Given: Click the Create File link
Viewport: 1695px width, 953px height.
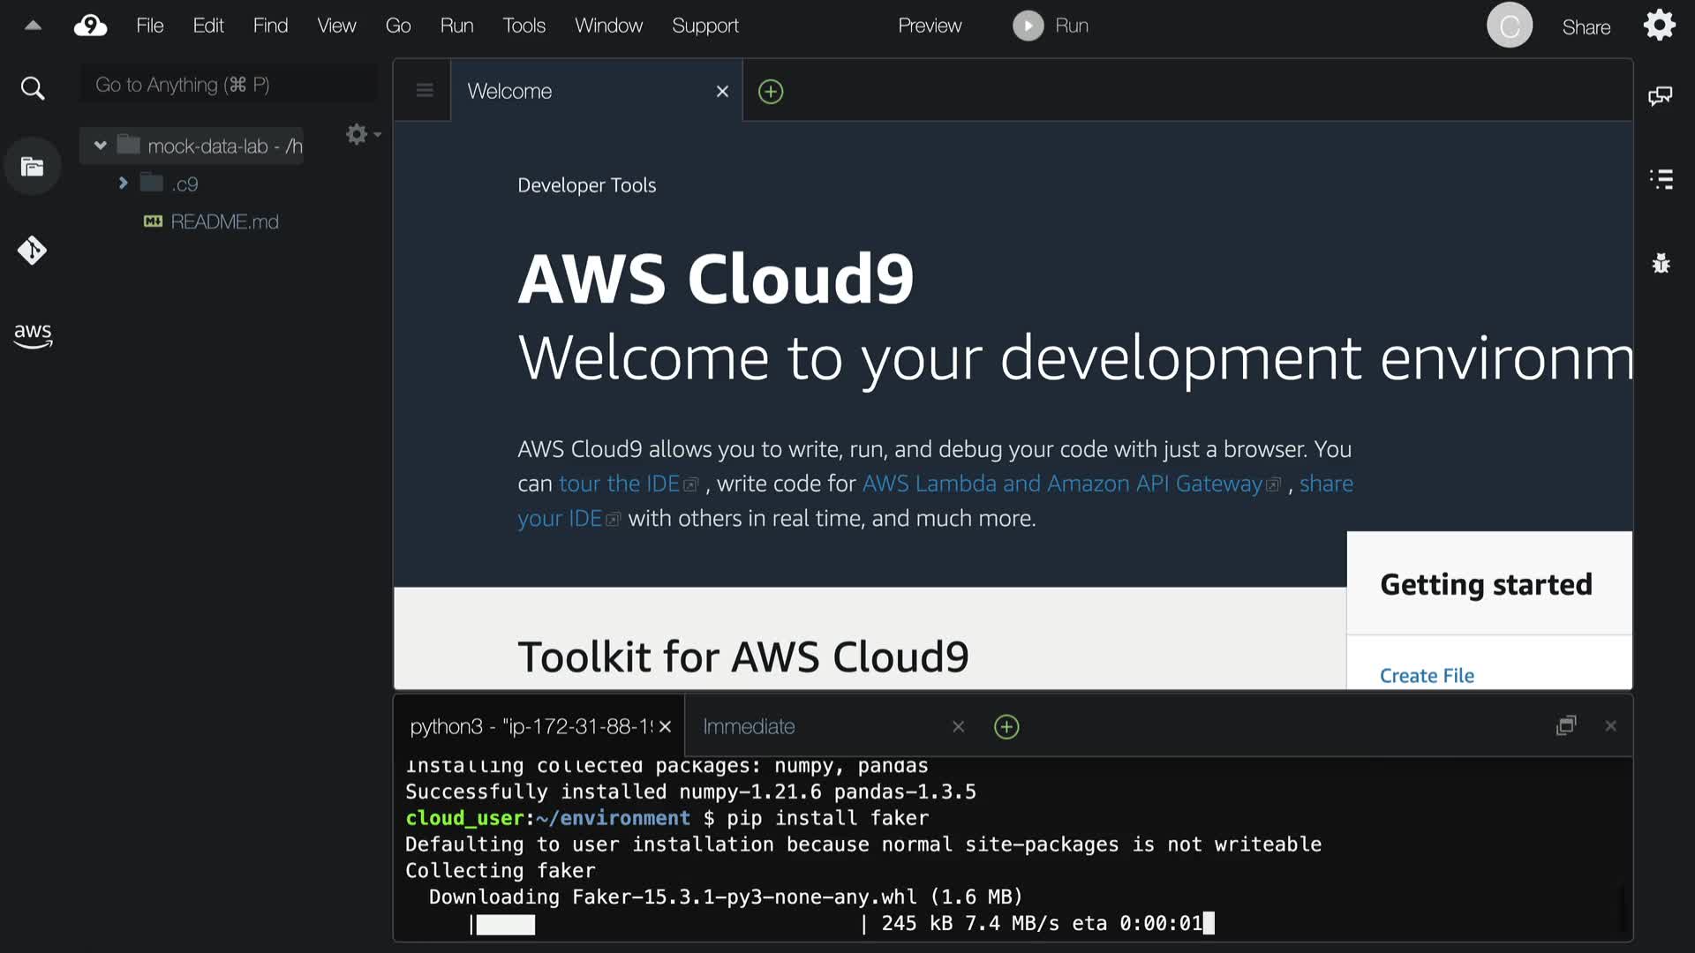Looking at the screenshot, I should point(1427,675).
